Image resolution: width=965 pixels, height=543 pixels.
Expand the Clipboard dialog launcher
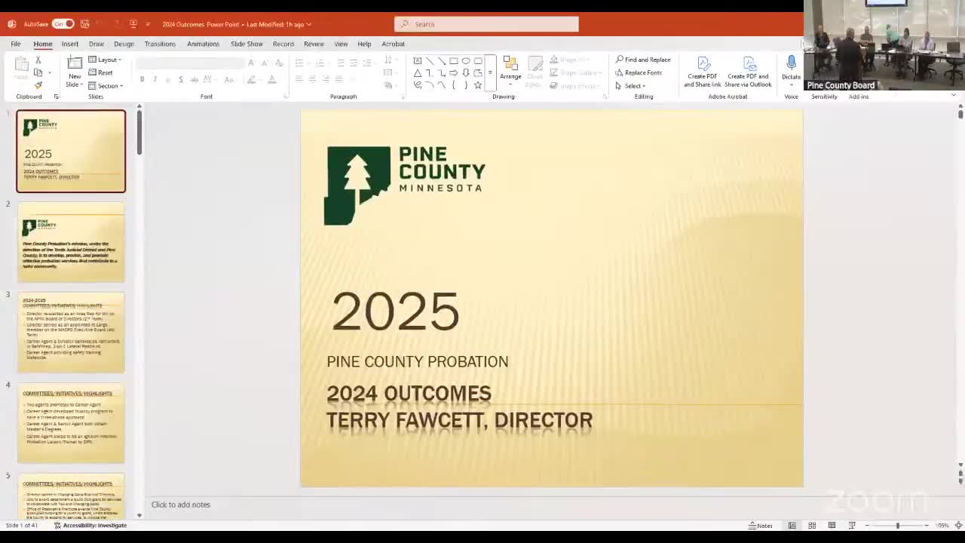pyautogui.click(x=56, y=97)
